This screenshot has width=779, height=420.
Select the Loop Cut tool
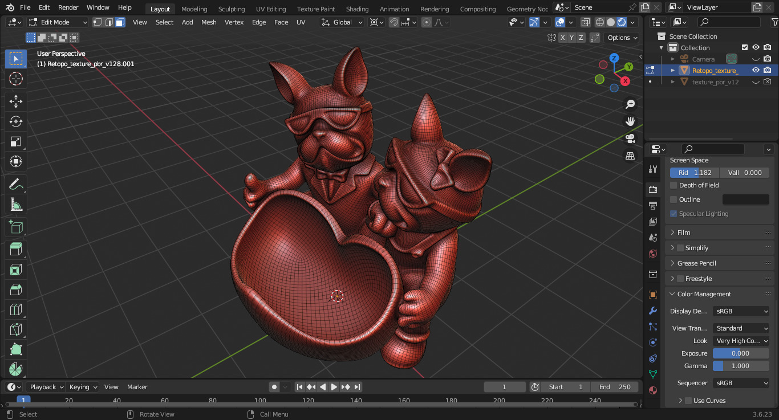click(16, 309)
